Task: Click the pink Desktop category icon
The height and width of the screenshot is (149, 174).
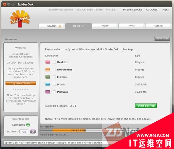Action: coord(48,62)
